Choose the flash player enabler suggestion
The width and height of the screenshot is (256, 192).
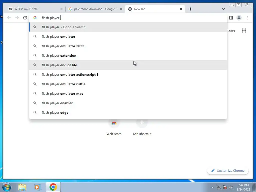pos(128,103)
